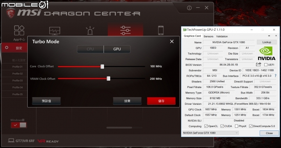Open the Mobile Center phone icon
The width and height of the screenshot is (281, 148).
(x=161, y=30)
